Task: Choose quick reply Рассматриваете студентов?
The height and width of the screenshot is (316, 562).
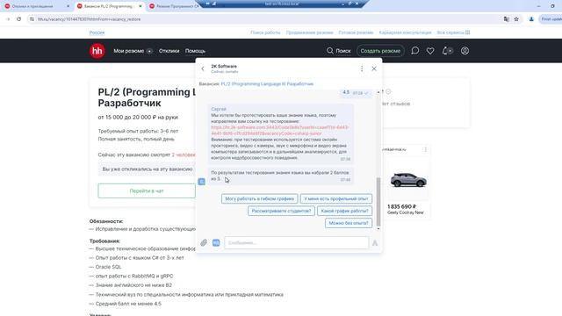Action: 281,211
